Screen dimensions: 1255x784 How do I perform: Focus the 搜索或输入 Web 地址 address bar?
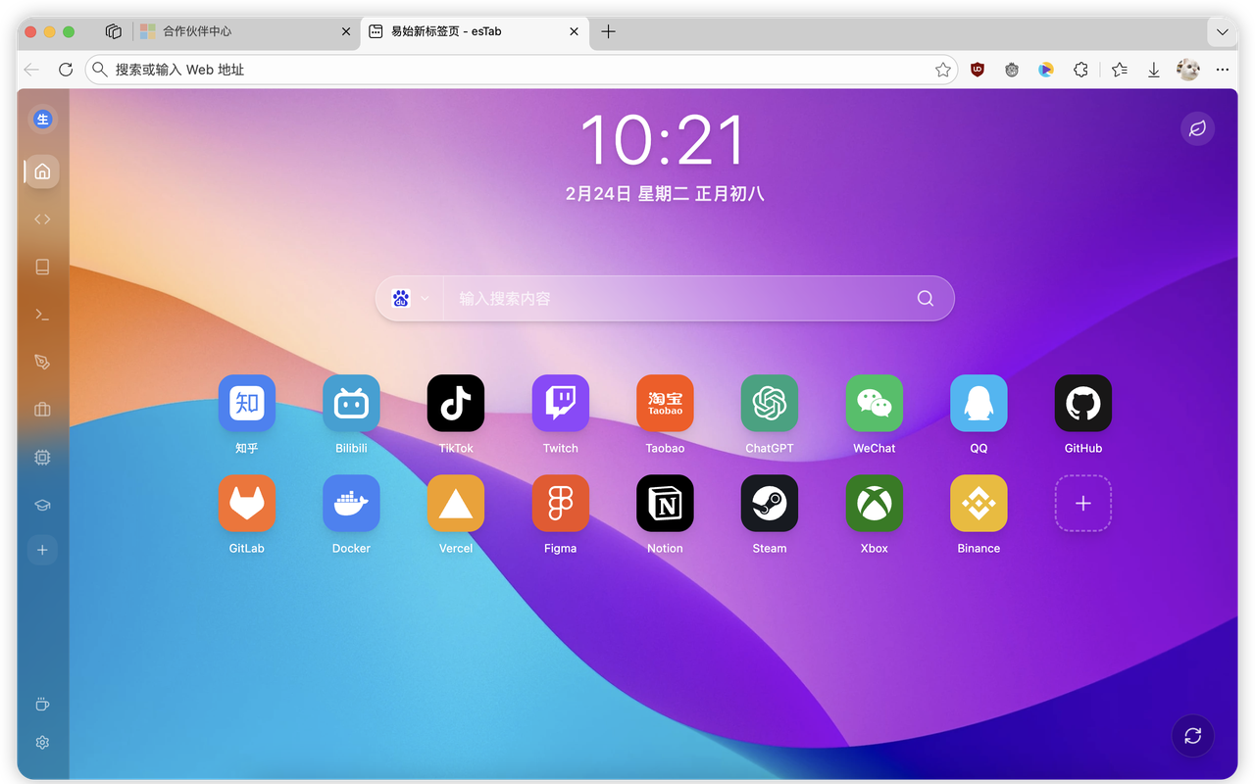tap(522, 70)
